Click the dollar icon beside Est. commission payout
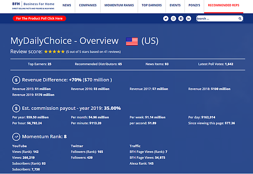Image resolution: width=253 pixels, height=174 pixels. [16, 108]
